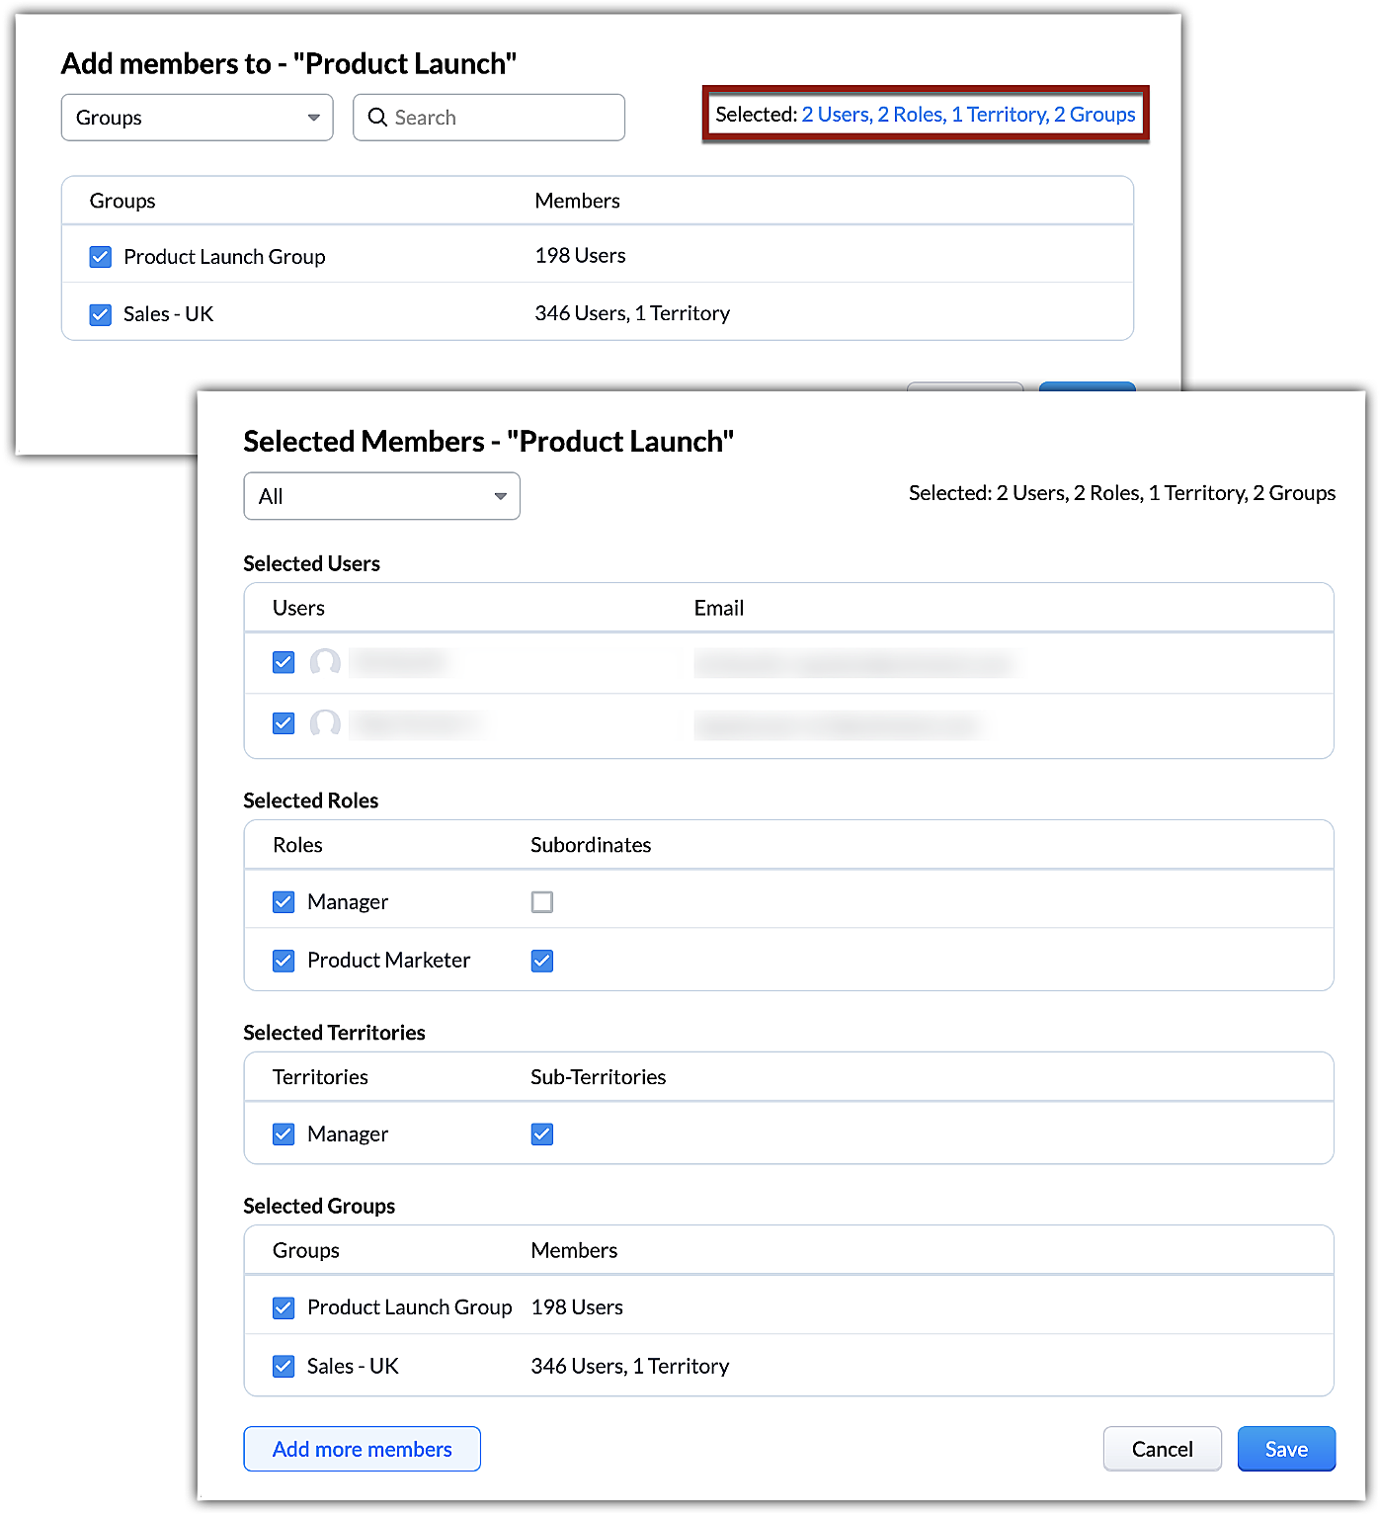Click the Roles column header
Screen dimensions: 1379x1514
297,845
